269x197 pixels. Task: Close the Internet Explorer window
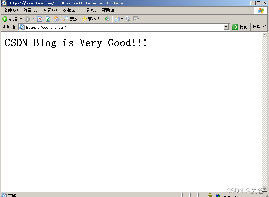pos(265,3)
